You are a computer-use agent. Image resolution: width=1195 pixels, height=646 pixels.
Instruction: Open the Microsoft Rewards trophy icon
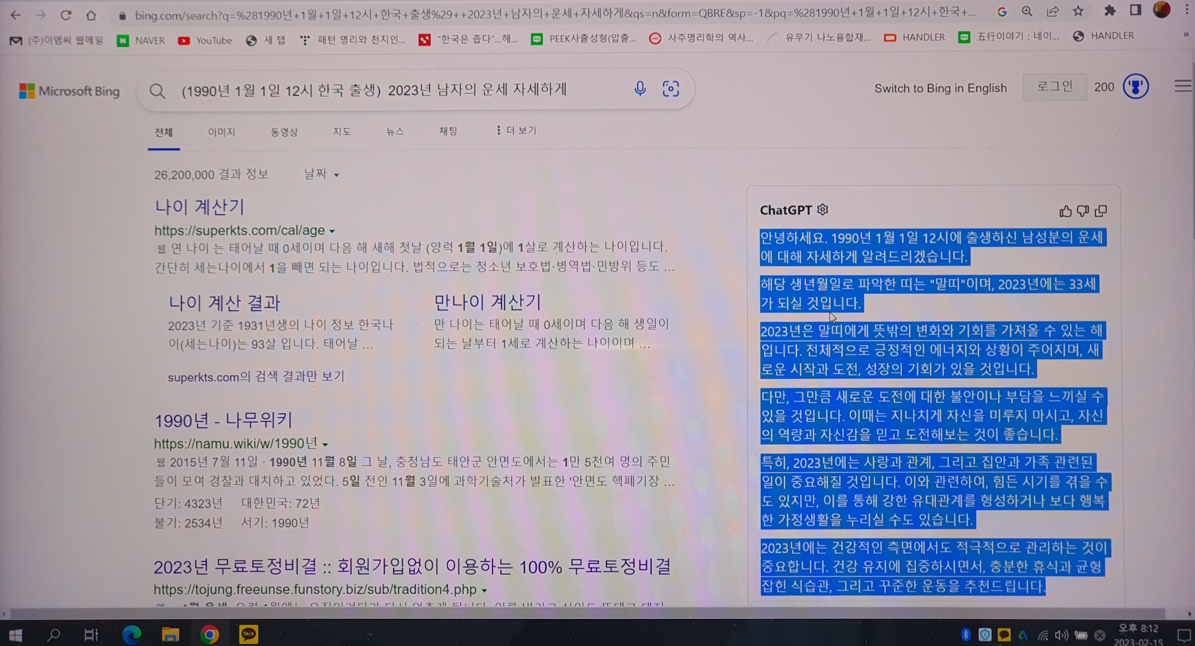1136,86
